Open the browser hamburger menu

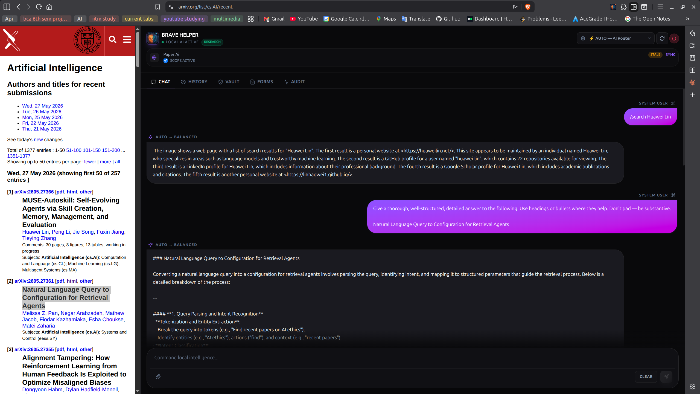pyautogui.click(x=660, y=7)
